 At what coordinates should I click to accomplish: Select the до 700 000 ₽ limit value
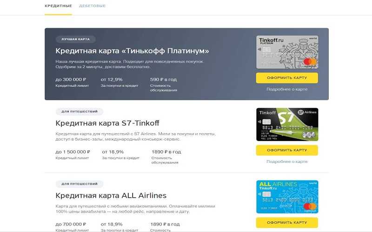coord(71,224)
